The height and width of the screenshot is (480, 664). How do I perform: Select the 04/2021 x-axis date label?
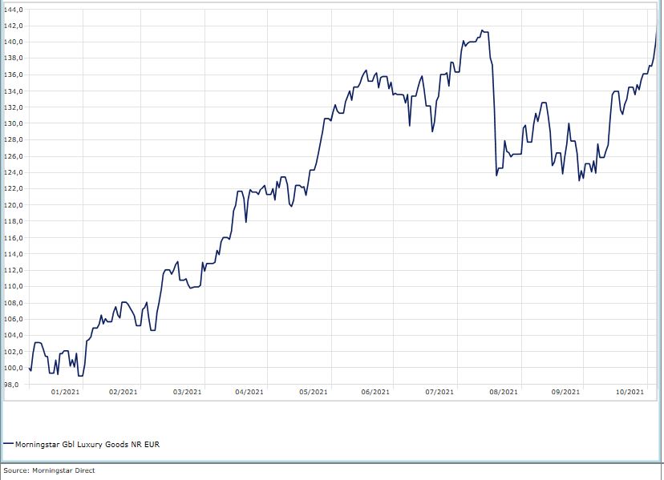249,392
